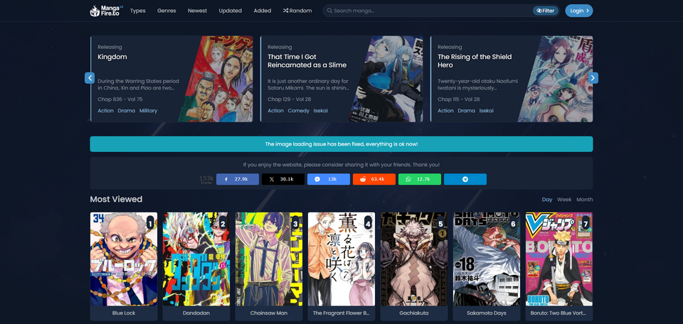Select the Isekai tag on Shield Hero
The image size is (683, 324).
click(486, 110)
